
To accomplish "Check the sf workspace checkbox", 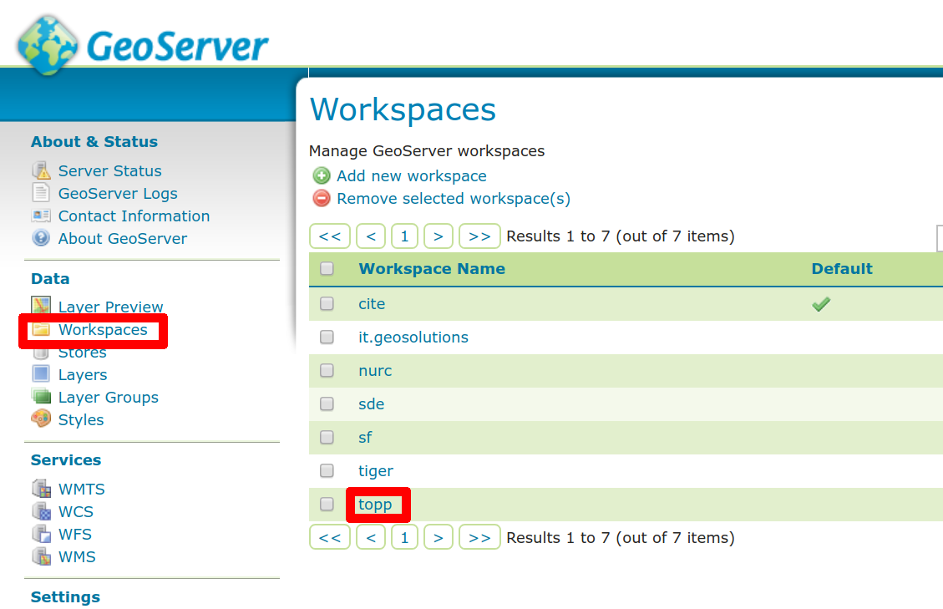I will (x=327, y=437).
